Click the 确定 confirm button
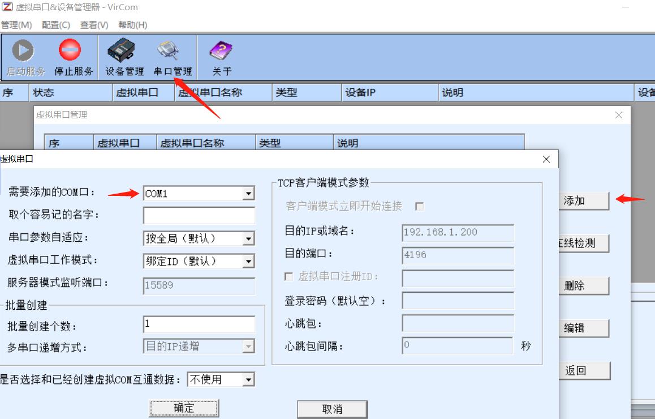 pos(184,408)
